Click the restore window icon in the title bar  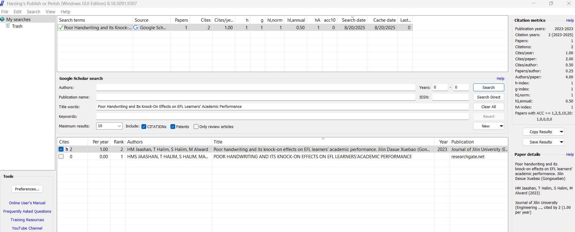click(551, 4)
